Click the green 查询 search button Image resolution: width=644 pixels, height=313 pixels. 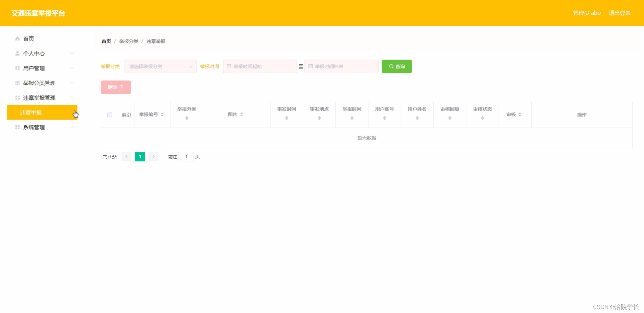(x=396, y=66)
